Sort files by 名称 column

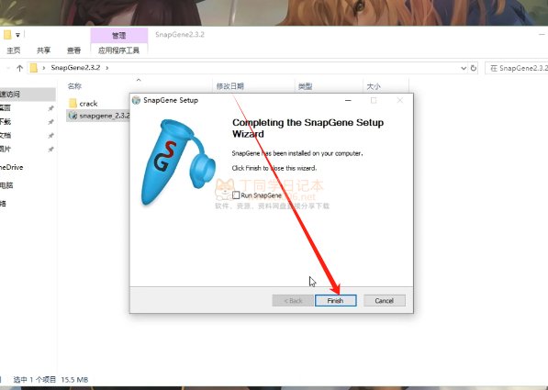[x=74, y=86]
